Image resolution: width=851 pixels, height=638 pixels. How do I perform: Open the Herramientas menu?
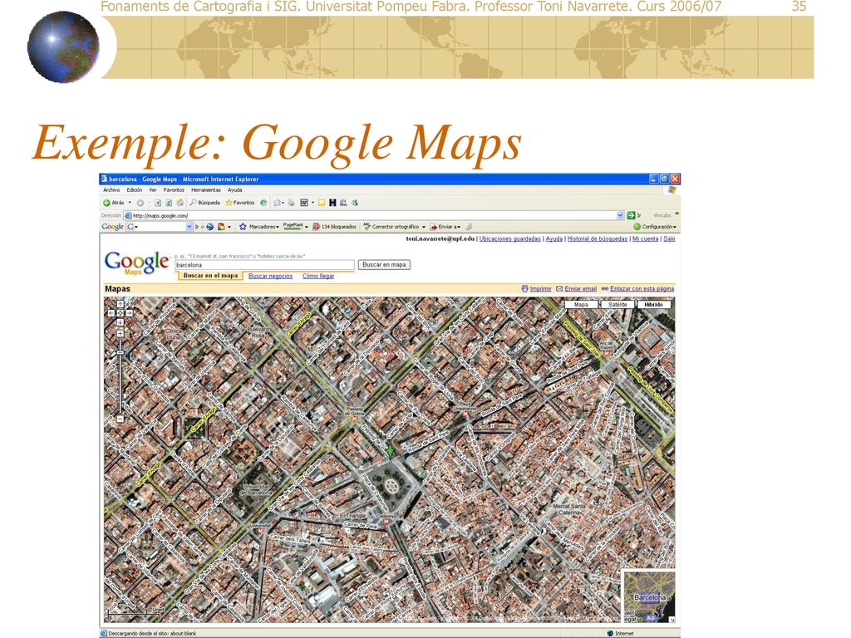click(206, 190)
